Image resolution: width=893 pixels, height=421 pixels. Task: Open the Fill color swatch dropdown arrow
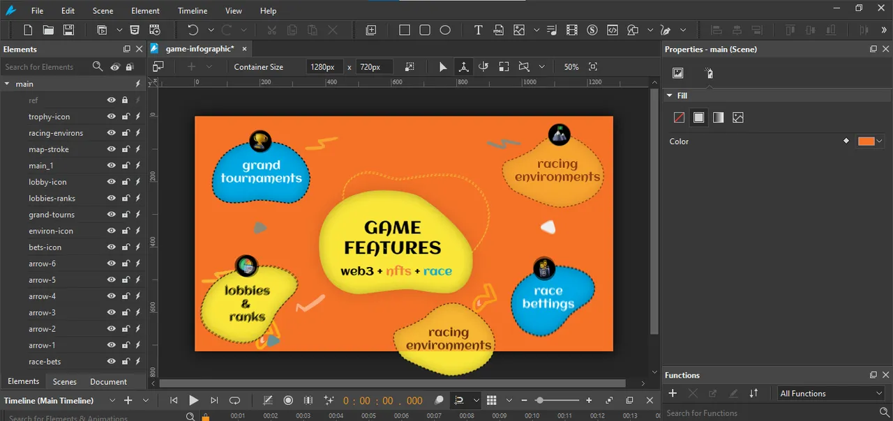pyautogui.click(x=879, y=141)
